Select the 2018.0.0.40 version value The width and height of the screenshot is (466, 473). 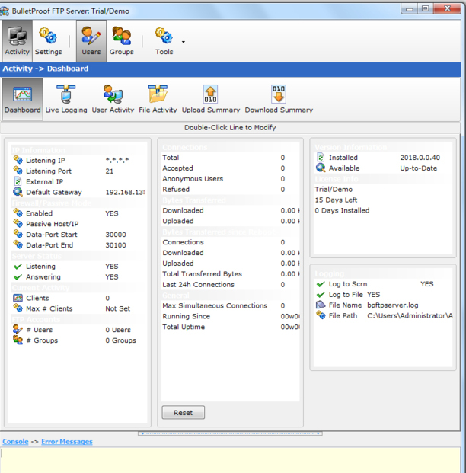pos(420,158)
